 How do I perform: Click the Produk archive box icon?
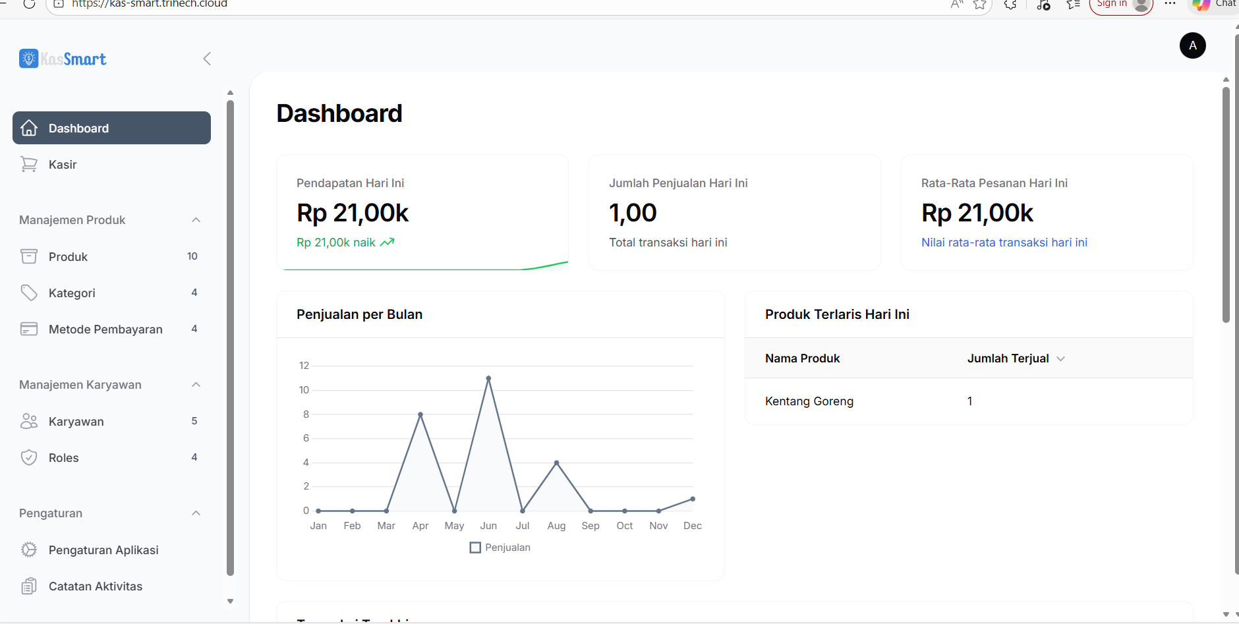(29, 256)
